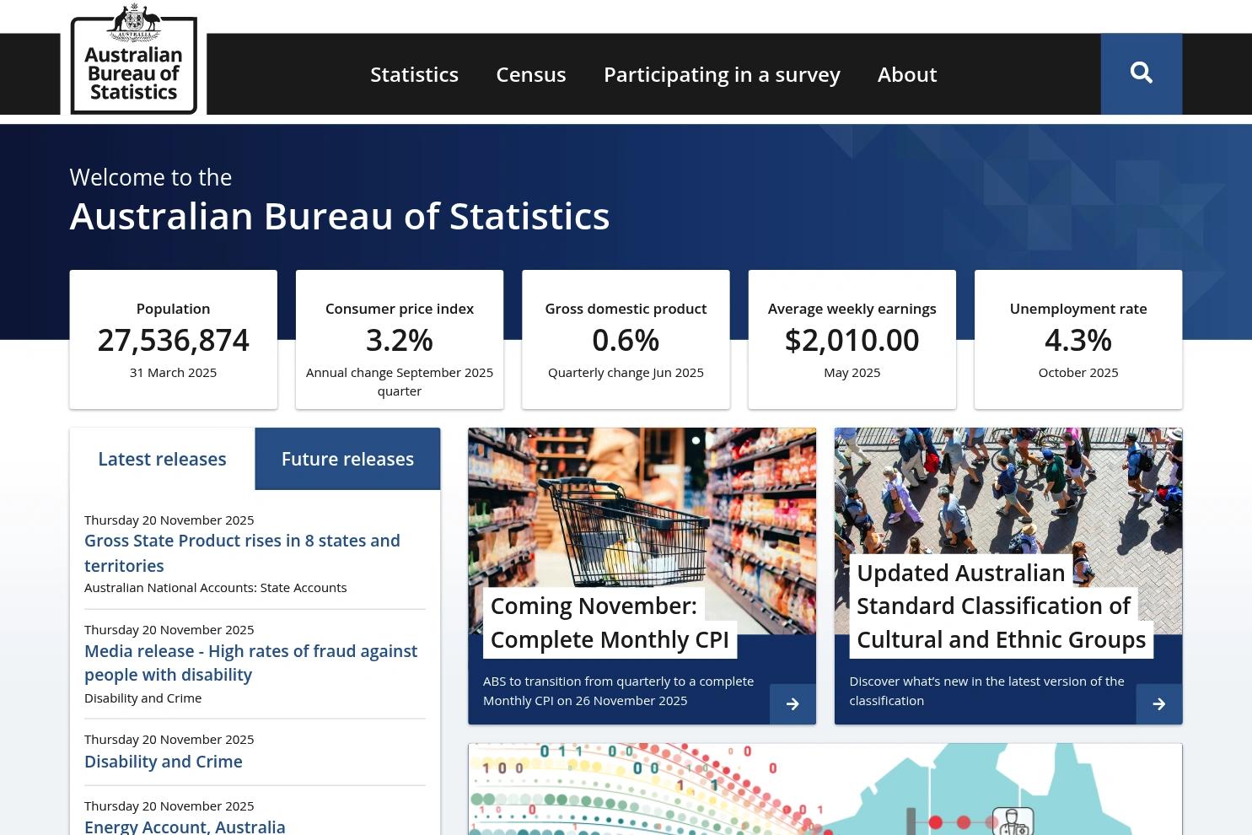Screen dimensions: 1252x835
Task: Click 'Thursday 20 November 2025' above Gross State Product
Action: (x=169, y=520)
